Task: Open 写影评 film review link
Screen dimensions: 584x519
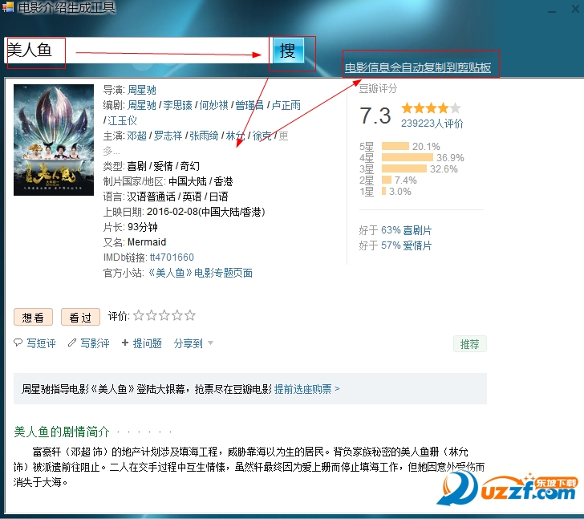Action: pyautogui.click(x=95, y=343)
